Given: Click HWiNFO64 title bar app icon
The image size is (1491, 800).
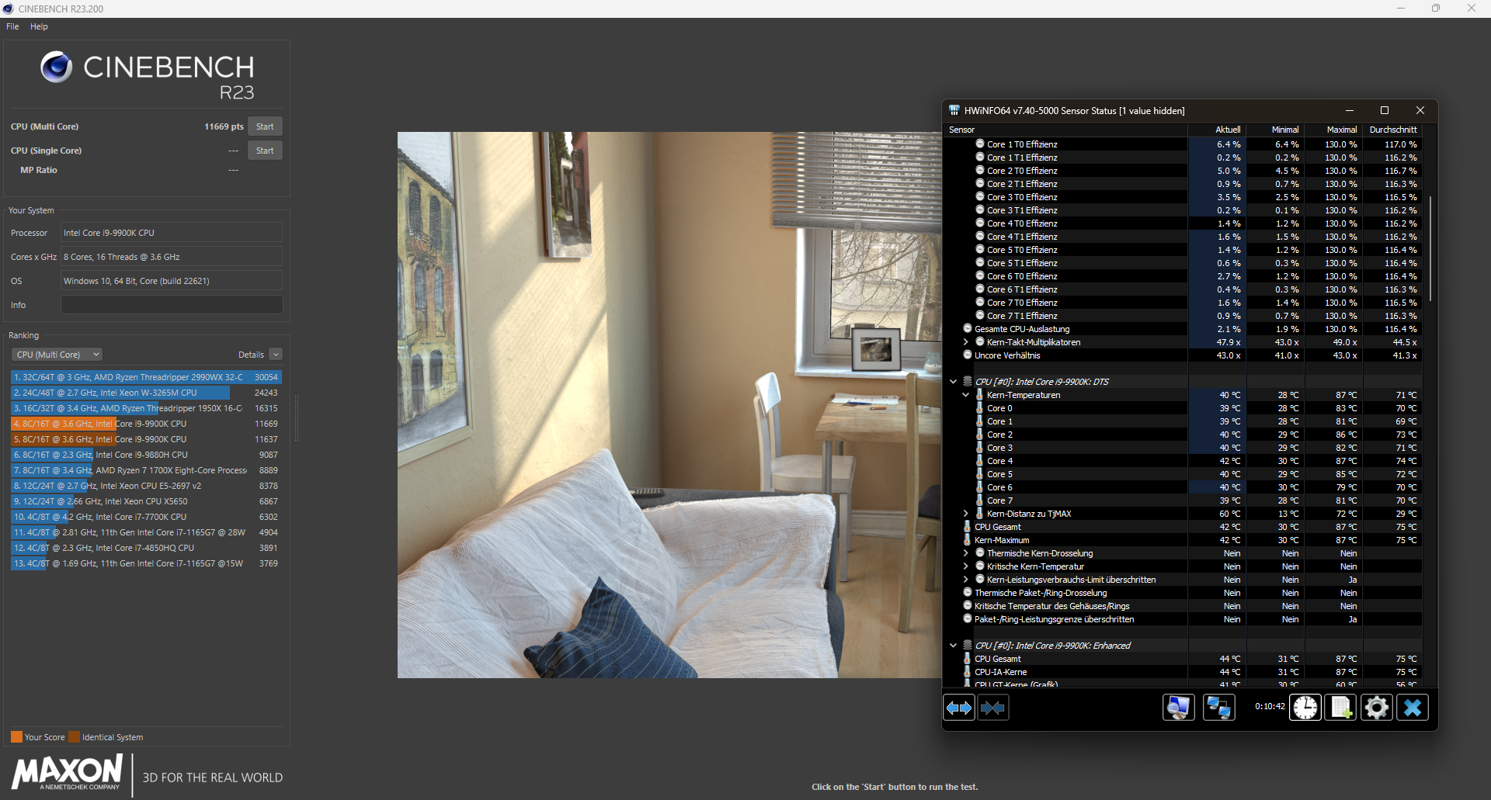Looking at the screenshot, I should (x=954, y=110).
